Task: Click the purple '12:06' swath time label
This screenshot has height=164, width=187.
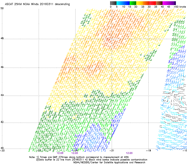Action: click(60, 153)
